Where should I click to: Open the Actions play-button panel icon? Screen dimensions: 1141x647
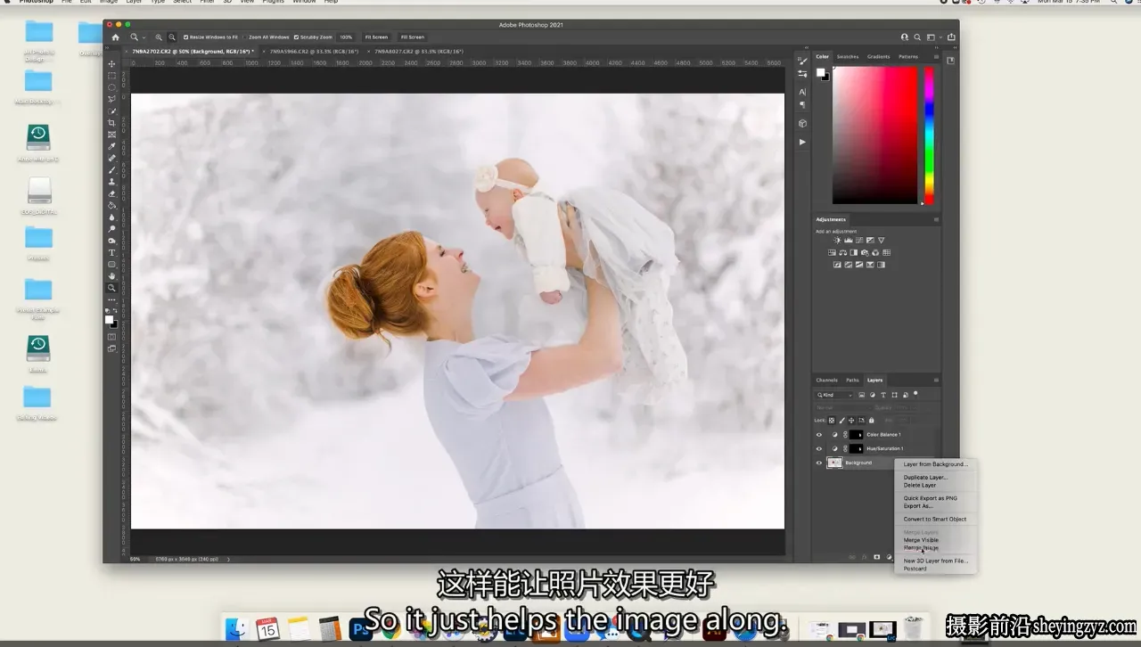tap(802, 142)
